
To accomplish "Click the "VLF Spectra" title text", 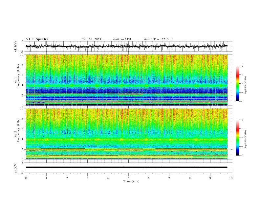I will click(37, 39).
